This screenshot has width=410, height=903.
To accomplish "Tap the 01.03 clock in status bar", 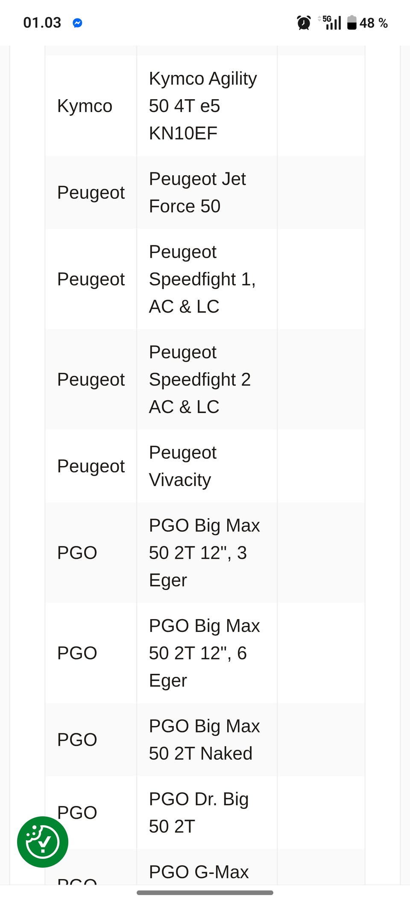I will click(42, 23).
